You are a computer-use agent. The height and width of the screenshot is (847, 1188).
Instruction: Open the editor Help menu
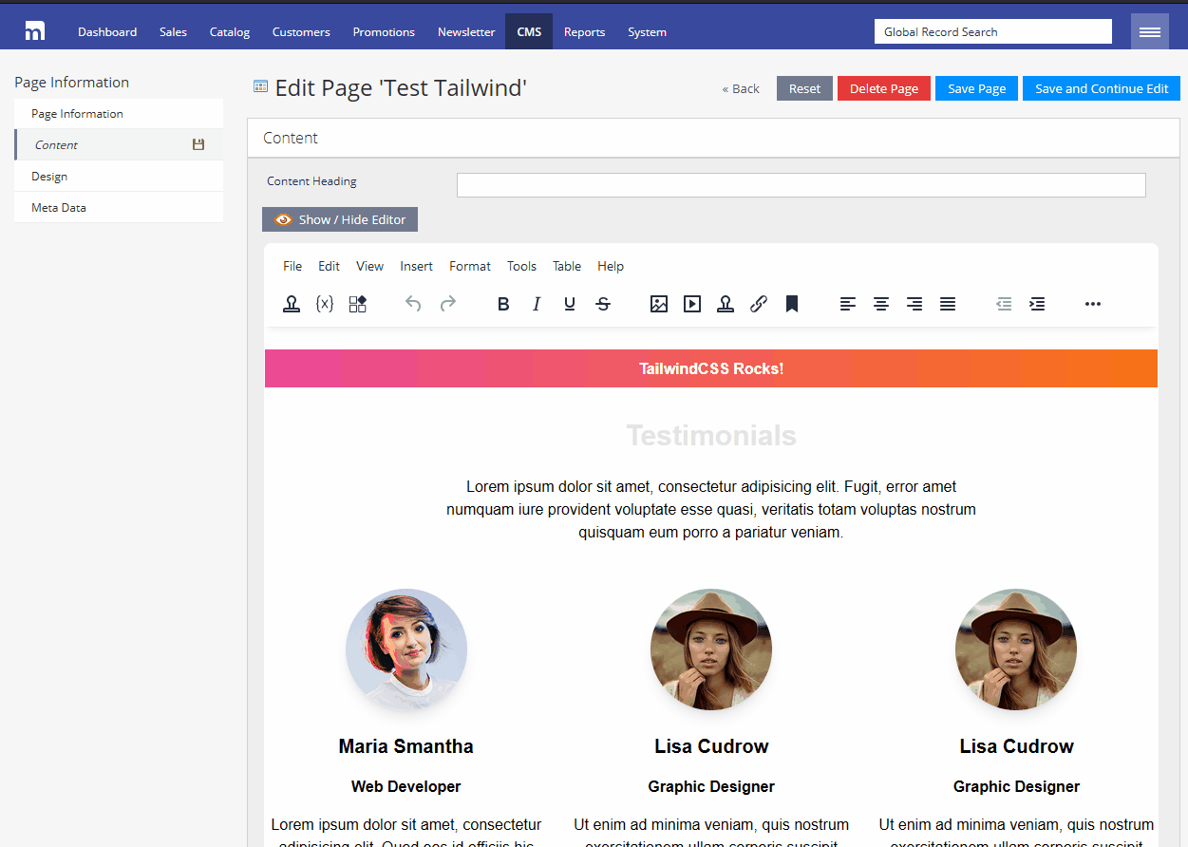[611, 266]
